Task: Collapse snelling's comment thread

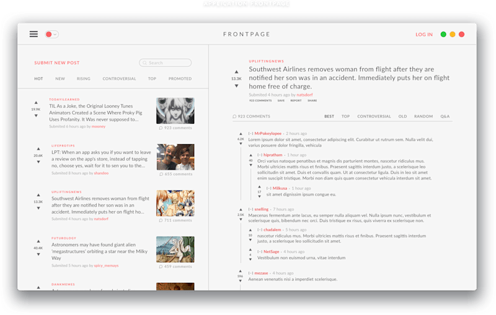Action: [x=250, y=209]
